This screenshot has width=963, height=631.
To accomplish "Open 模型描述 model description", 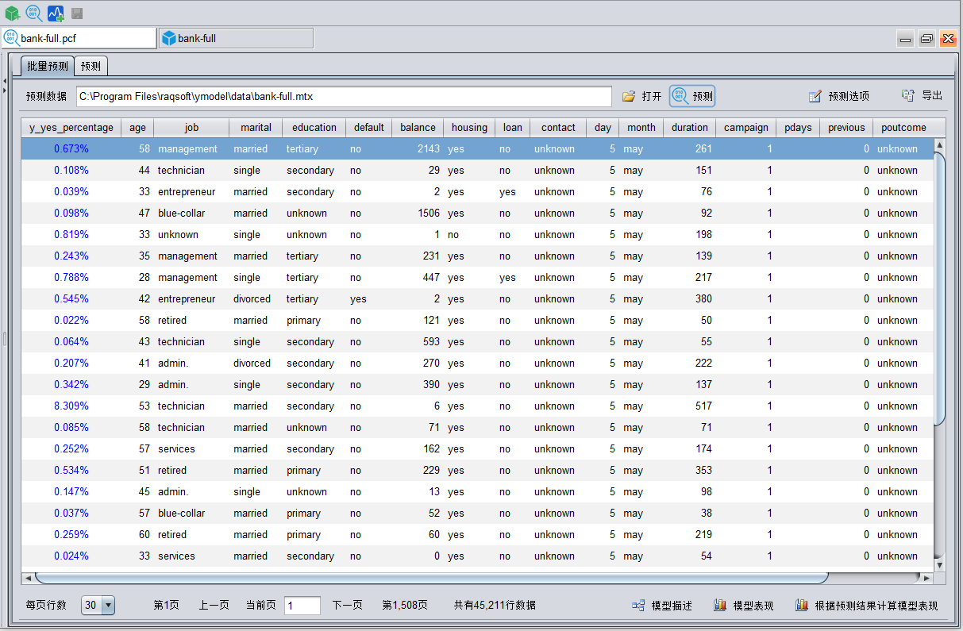I will (x=662, y=606).
